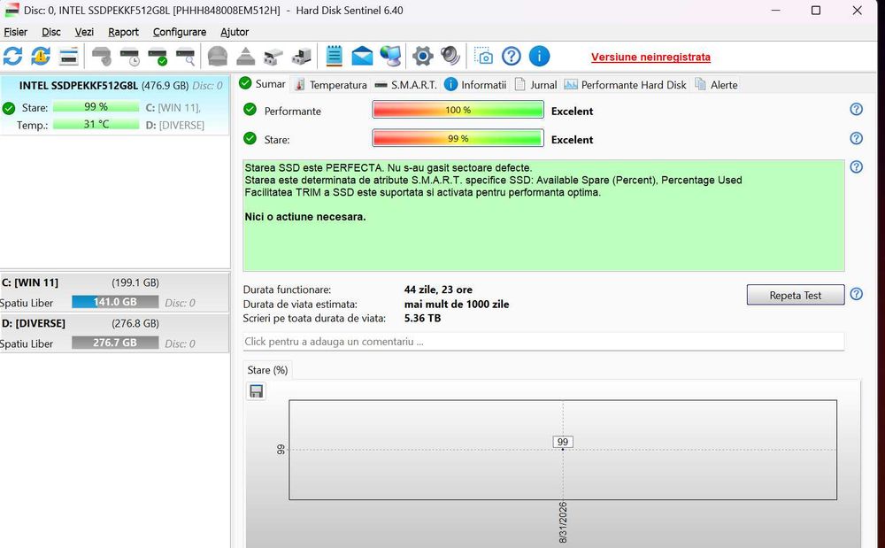Click the speaker sound toolbar icon
The width and height of the screenshot is (885, 548).
click(x=450, y=57)
